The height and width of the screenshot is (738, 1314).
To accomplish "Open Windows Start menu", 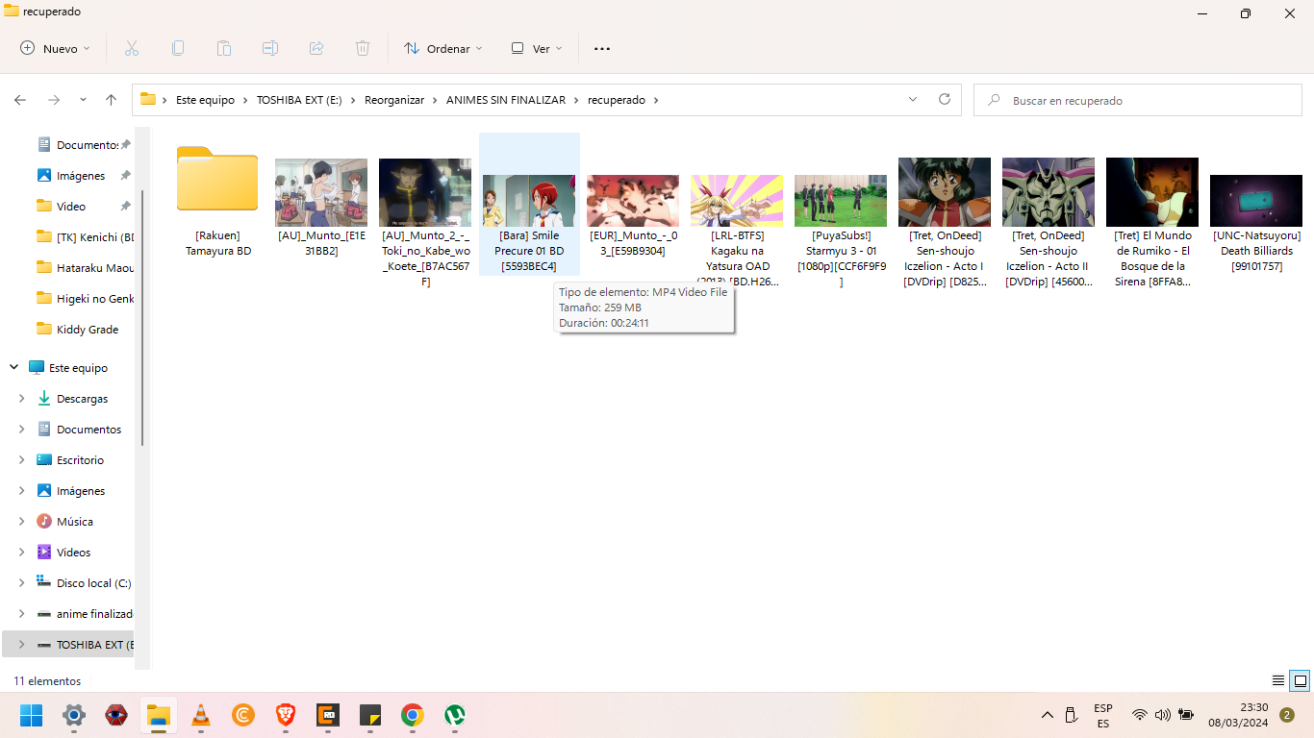I will tap(32, 715).
